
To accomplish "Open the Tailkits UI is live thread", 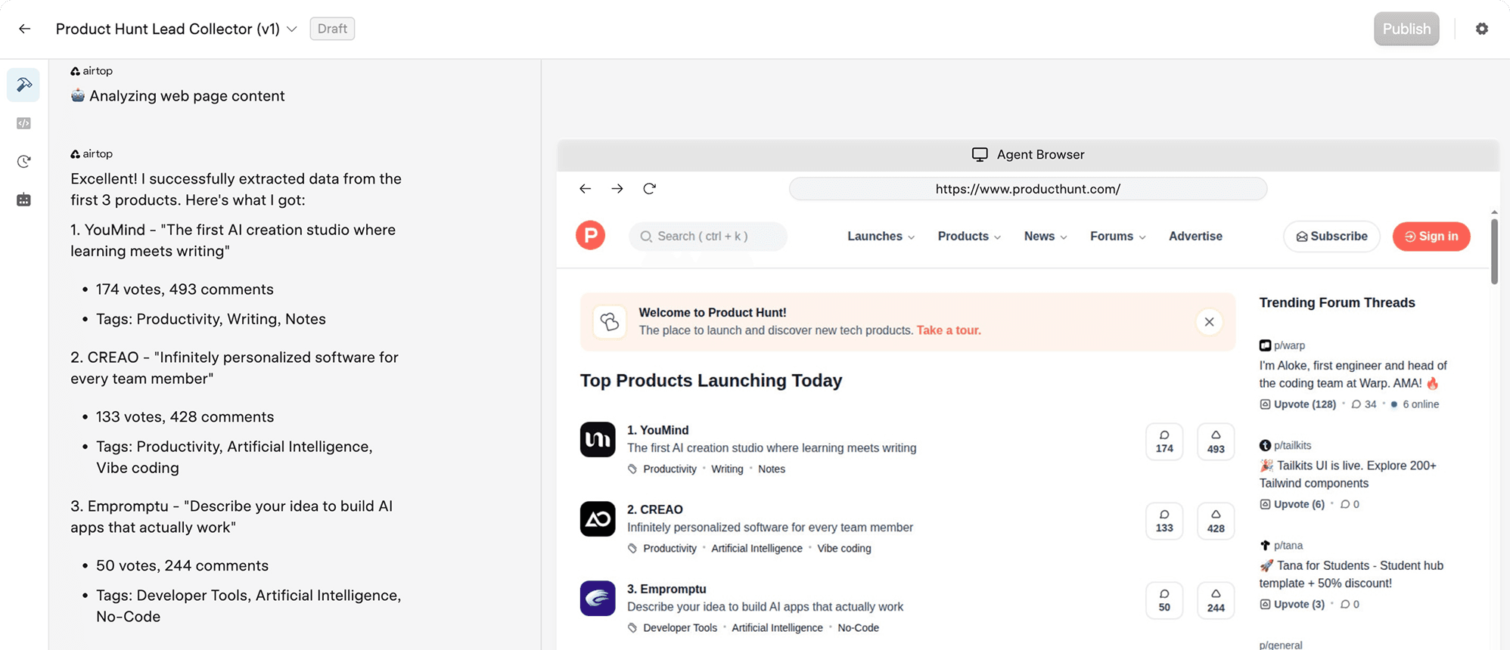I will [1347, 474].
